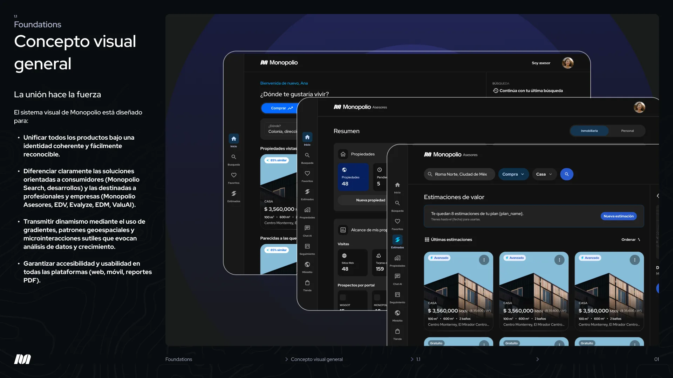
Task: Open the three-dot menu on middle Avanzado card
Action: pyautogui.click(x=559, y=260)
